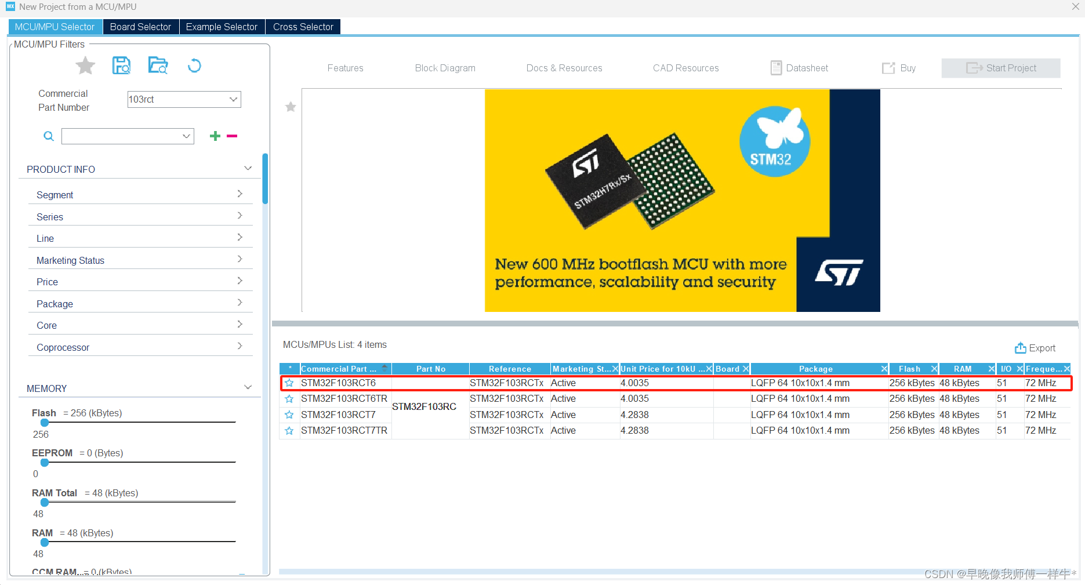Star the STM32F103RCT7 row
The height and width of the screenshot is (585, 1085).
click(x=289, y=415)
